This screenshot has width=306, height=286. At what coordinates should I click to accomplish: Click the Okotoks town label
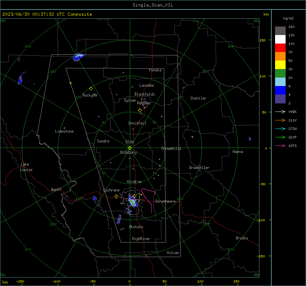pyautogui.click(x=136, y=227)
